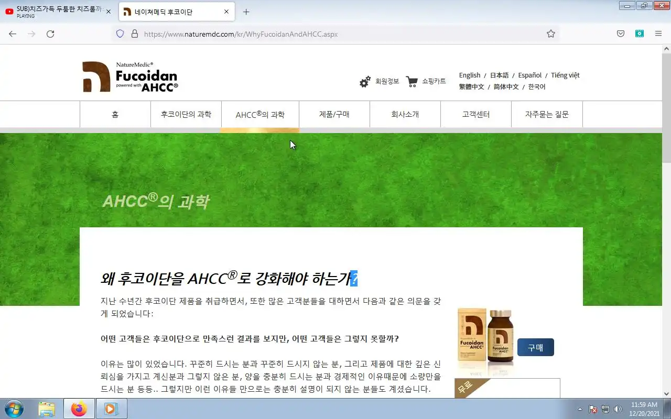Open the 쇼핑카트 link
The height and width of the screenshot is (419, 671).
pyautogui.click(x=434, y=81)
